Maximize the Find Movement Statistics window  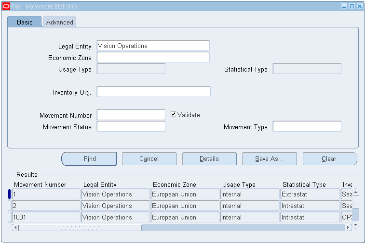click(352, 6)
